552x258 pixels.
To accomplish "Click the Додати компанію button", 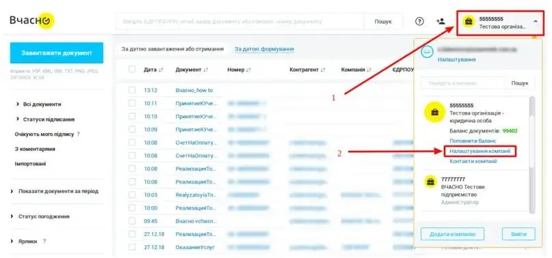I will pyautogui.click(x=452, y=234).
